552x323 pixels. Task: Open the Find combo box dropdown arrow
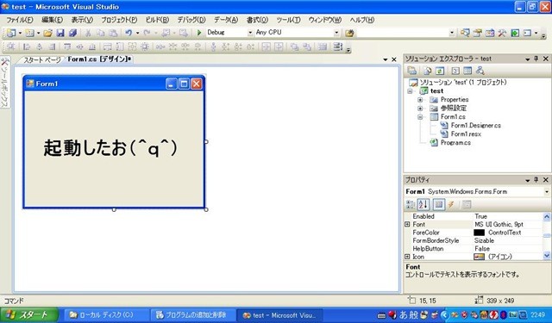(x=452, y=33)
